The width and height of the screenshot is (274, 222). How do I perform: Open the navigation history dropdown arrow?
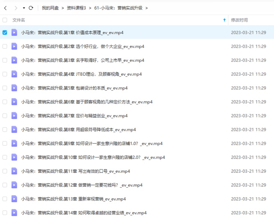24,8
